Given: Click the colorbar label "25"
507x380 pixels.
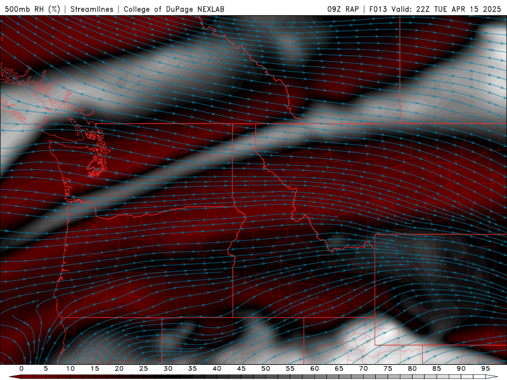Looking at the screenshot, I should 144,369.
